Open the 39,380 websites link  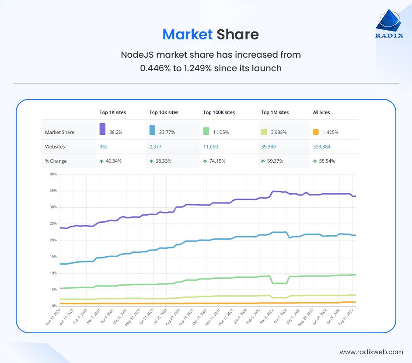click(269, 147)
